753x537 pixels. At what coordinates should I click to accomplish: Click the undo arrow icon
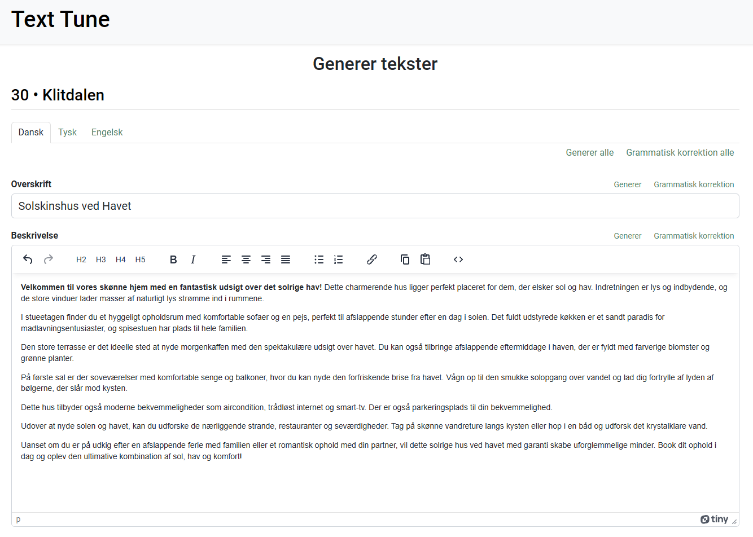(x=28, y=259)
